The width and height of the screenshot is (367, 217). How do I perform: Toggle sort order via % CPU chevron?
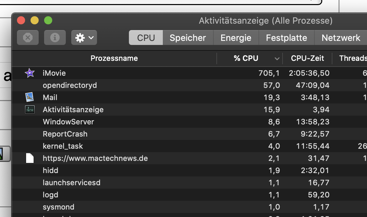277,58
